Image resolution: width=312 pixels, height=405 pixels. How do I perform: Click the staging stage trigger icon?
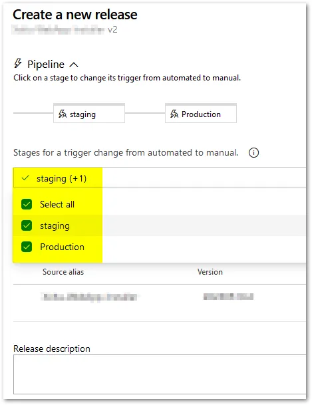pos(63,114)
